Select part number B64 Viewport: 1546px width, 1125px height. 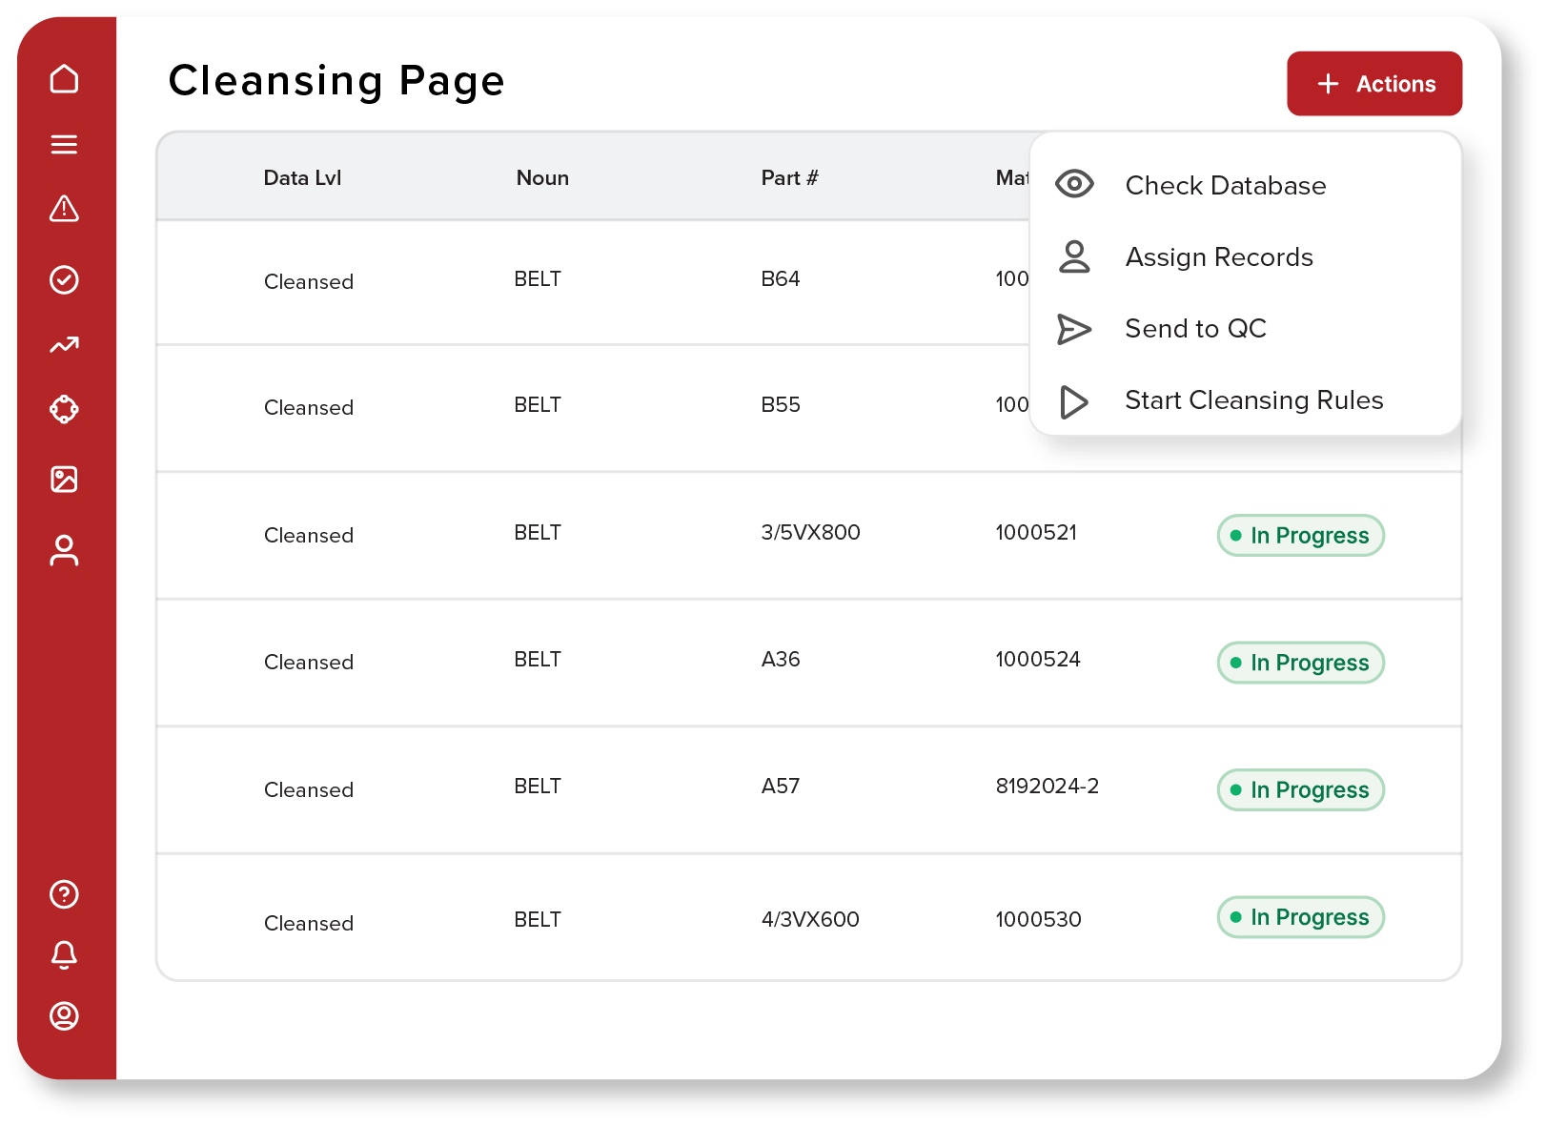click(781, 279)
